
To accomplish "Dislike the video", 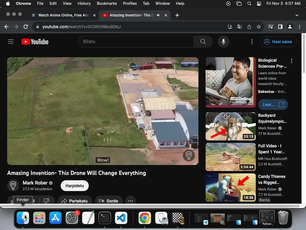I will (46, 201).
